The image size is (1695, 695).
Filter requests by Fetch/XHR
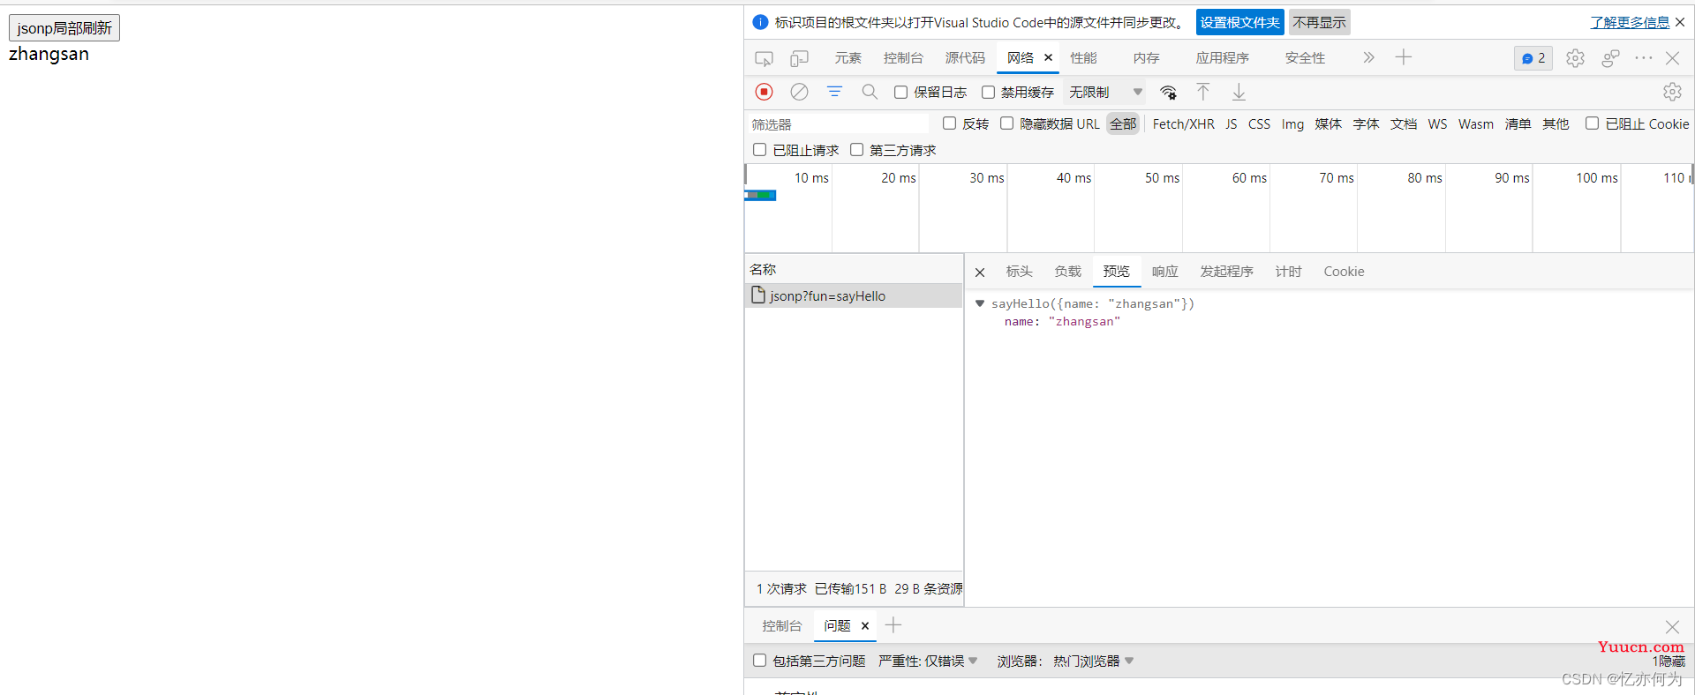[1183, 124]
